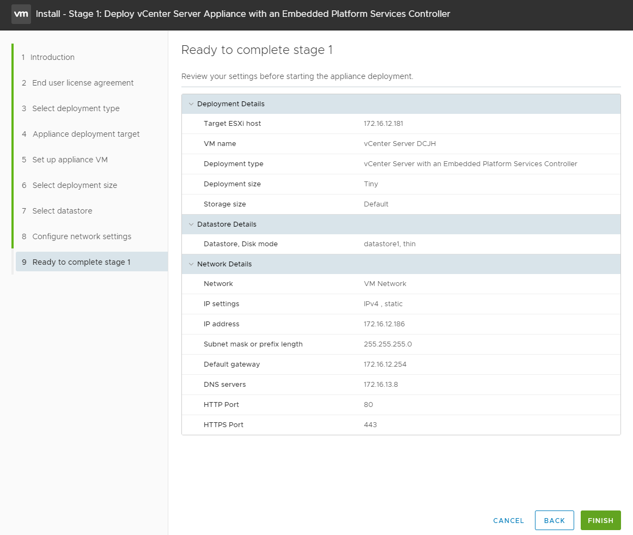This screenshot has width=633, height=535.
Task: Click the Finish button
Action: pyautogui.click(x=600, y=520)
